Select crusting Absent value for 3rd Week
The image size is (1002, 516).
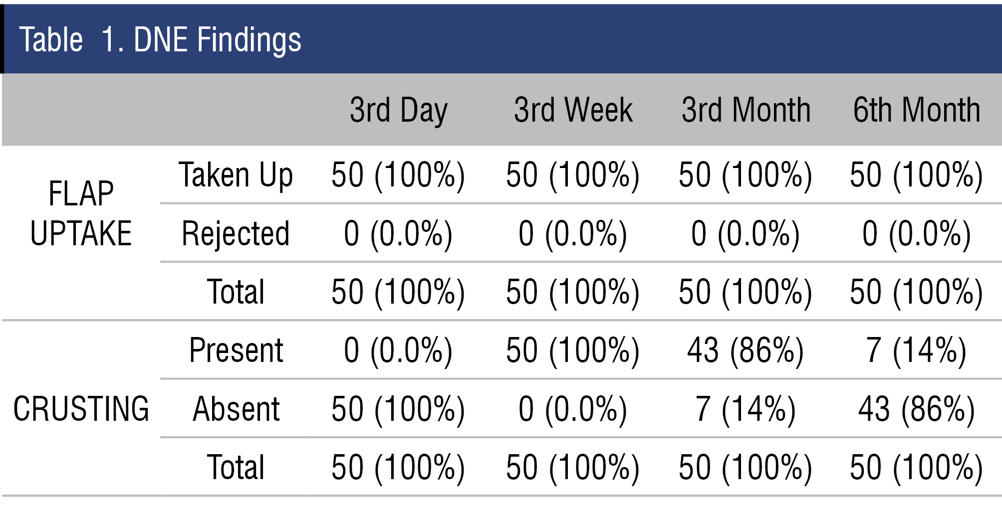click(x=573, y=409)
